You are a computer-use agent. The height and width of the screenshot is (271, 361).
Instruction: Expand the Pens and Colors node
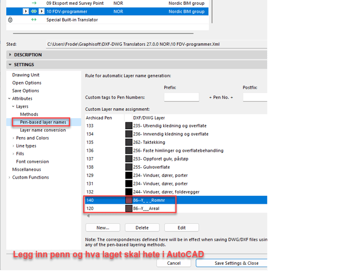pyautogui.click(x=13, y=138)
